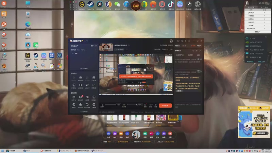The image size is (272, 153).
Task: Open the magnifier search desktop icon
Action: (44, 66)
